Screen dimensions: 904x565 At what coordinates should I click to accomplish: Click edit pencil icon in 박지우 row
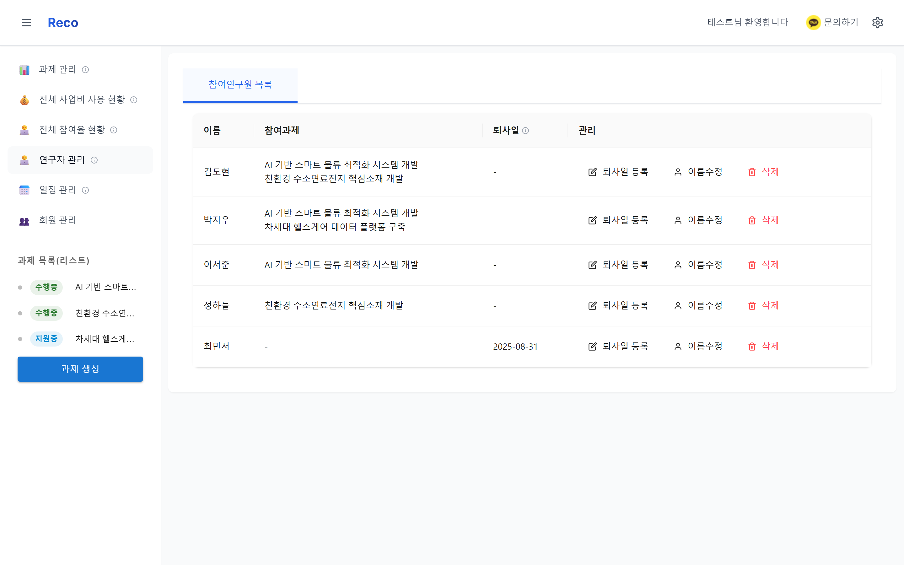592,220
